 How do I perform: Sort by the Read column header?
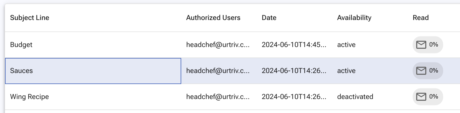420,18
